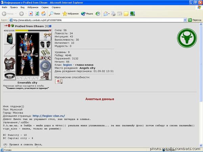Click the Переход go button

(x=195, y=20)
